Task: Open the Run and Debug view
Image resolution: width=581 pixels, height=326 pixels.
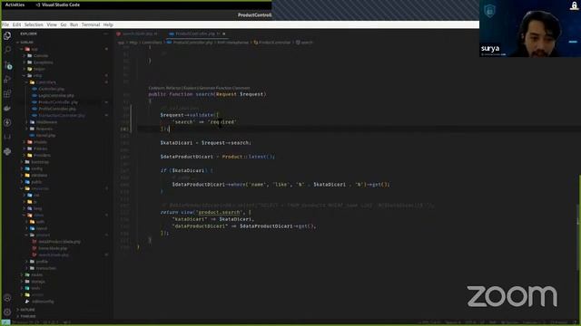Action: tap(7, 79)
